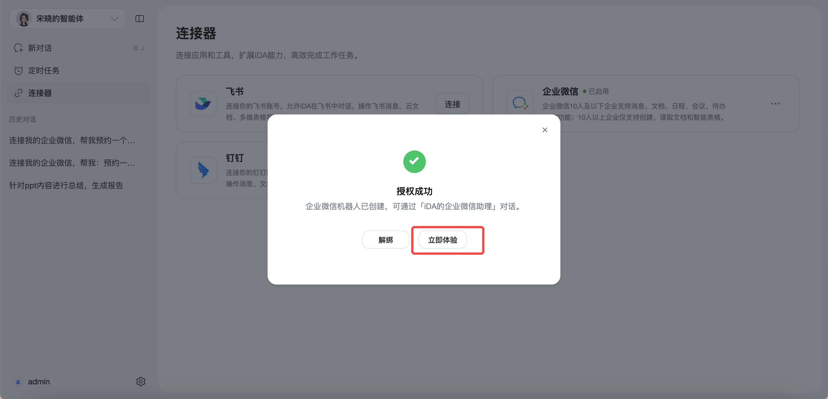
Task: Click the 历史对话 section label
Action: coord(23,119)
